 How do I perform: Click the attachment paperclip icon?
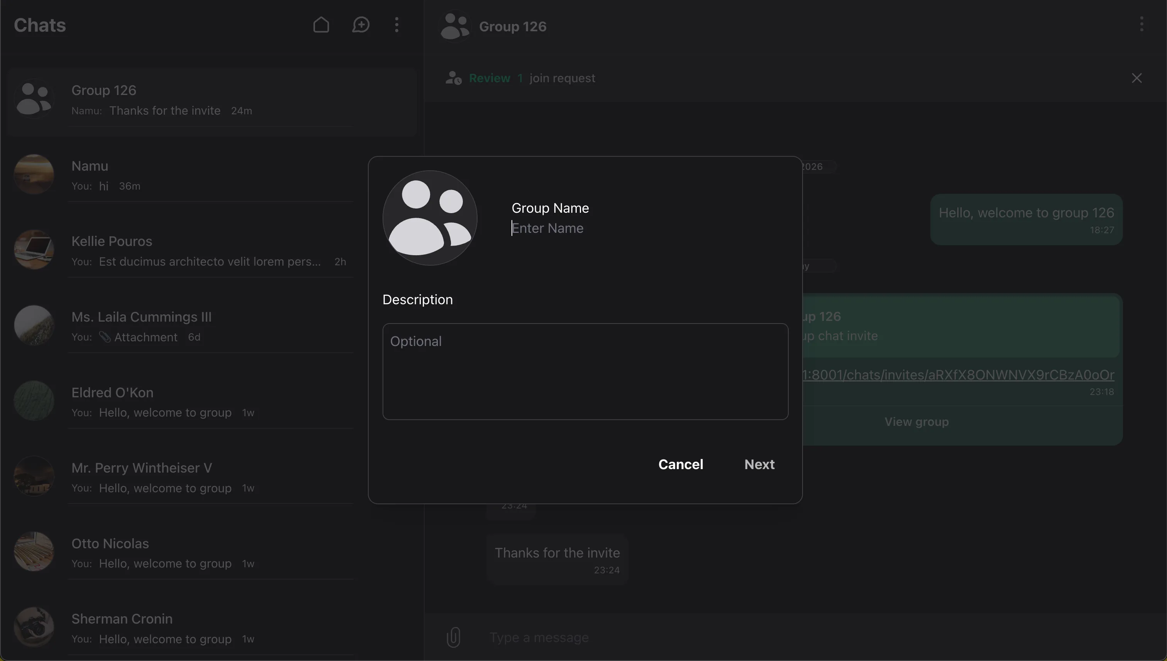(454, 637)
